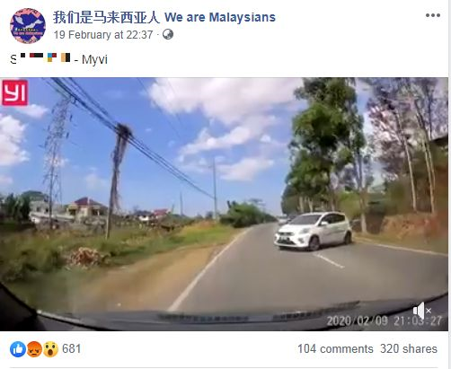Click the globe public privacy icon
451x369 pixels.
click(x=168, y=34)
